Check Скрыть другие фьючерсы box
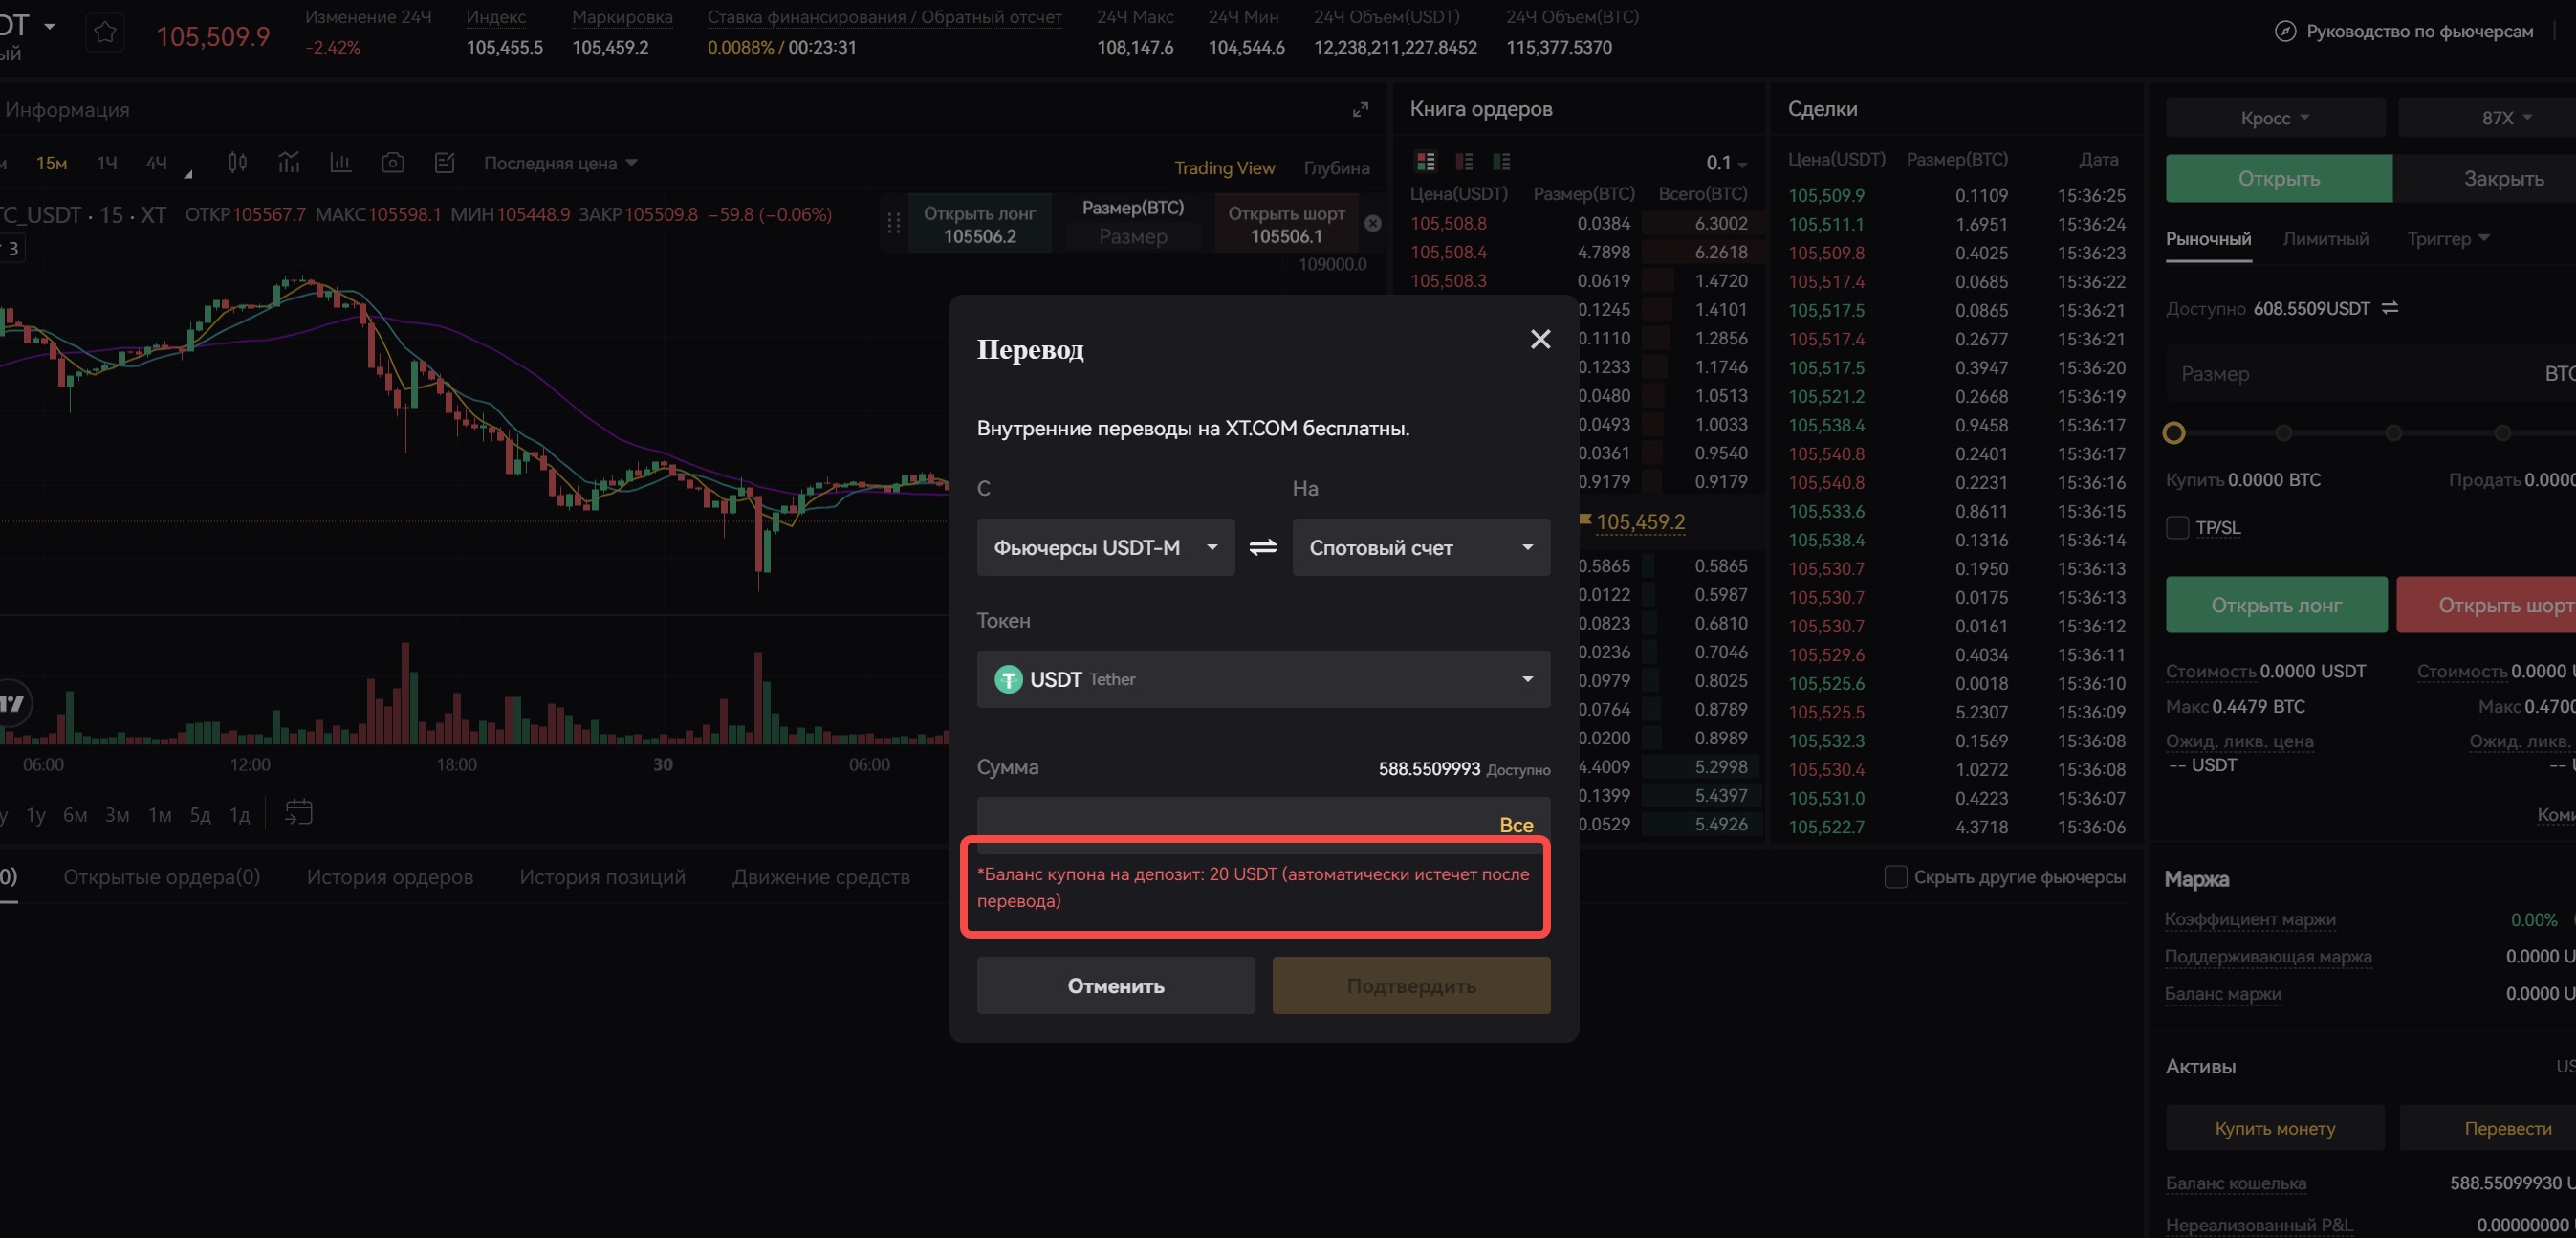2576x1238 pixels. click(x=1895, y=876)
